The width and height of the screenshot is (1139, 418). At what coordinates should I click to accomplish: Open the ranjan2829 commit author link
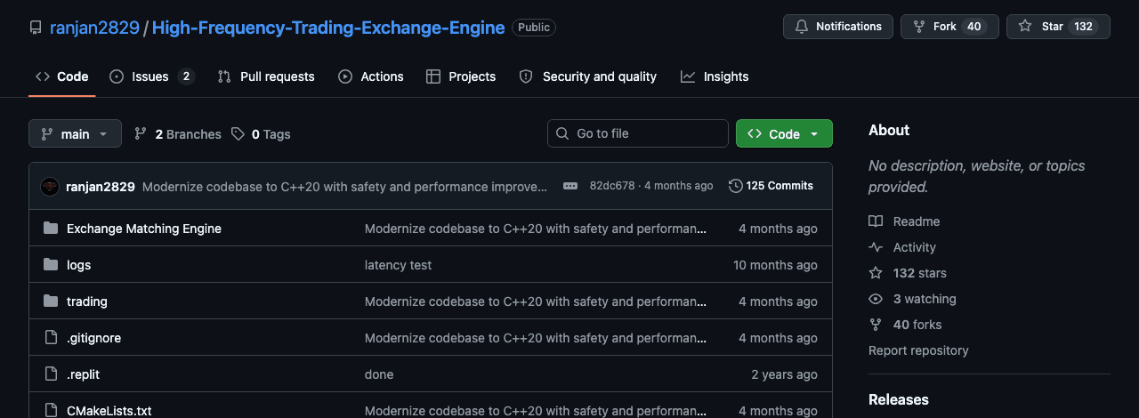pyautogui.click(x=101, y=187)
